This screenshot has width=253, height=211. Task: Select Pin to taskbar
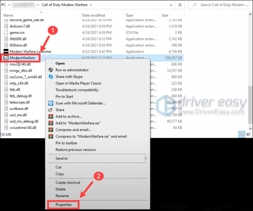(67, 143)
